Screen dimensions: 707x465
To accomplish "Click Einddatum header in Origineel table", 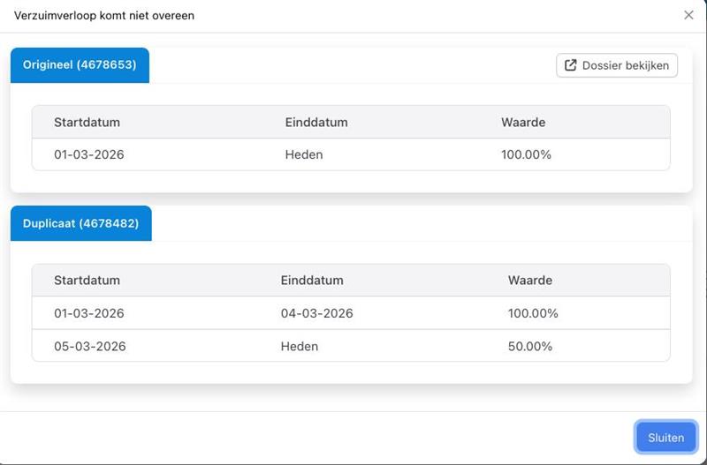I will (x=316, y=122).
